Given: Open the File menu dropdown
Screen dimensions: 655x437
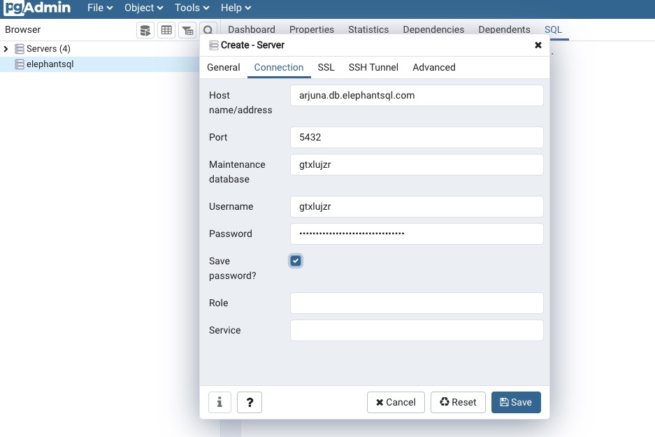Looking at the screenshot, I should point(100,8).
